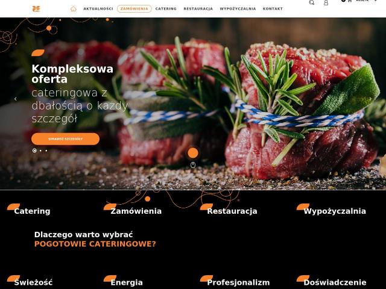The image size is (386, 289).
Task: Click the Sprawdź szczegóły button
Action: point(66,139)
